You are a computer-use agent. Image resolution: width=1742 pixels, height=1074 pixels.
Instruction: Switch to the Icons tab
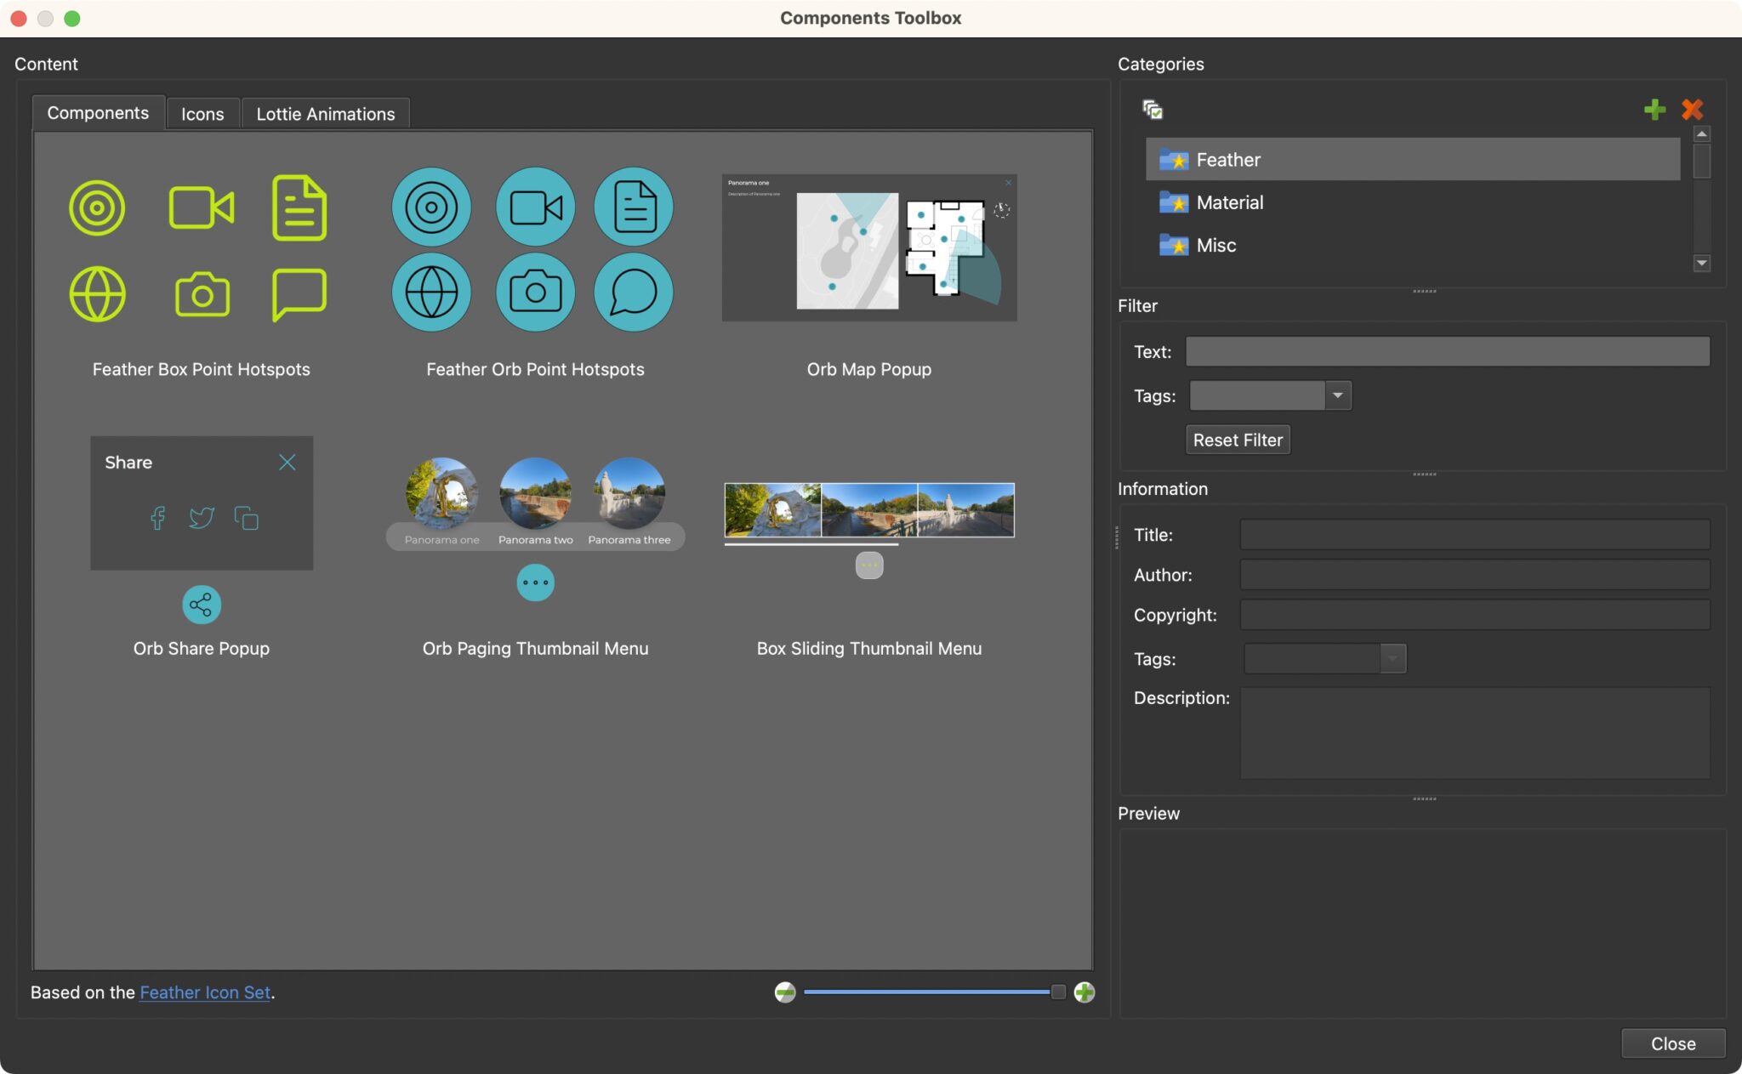[x=202, y=114]
